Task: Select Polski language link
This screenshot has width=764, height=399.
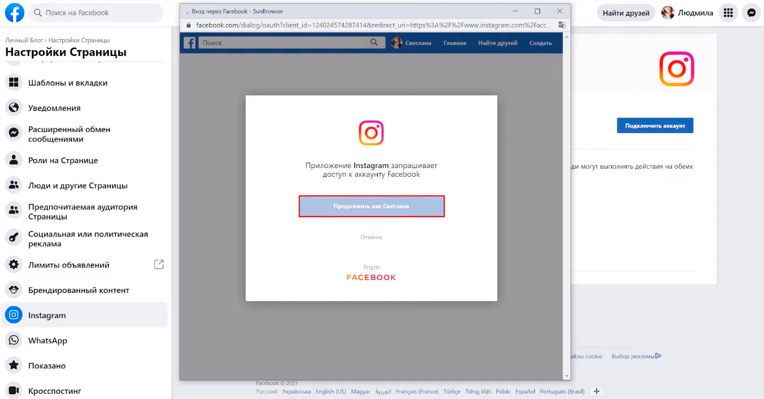Action: point(503,391)
